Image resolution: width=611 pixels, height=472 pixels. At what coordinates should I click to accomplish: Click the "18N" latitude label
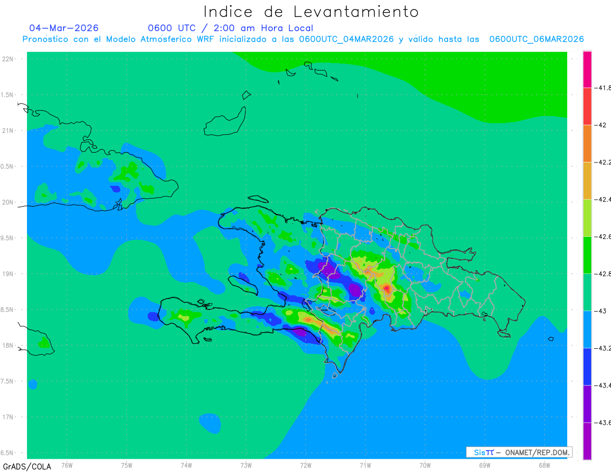(8, 345)
